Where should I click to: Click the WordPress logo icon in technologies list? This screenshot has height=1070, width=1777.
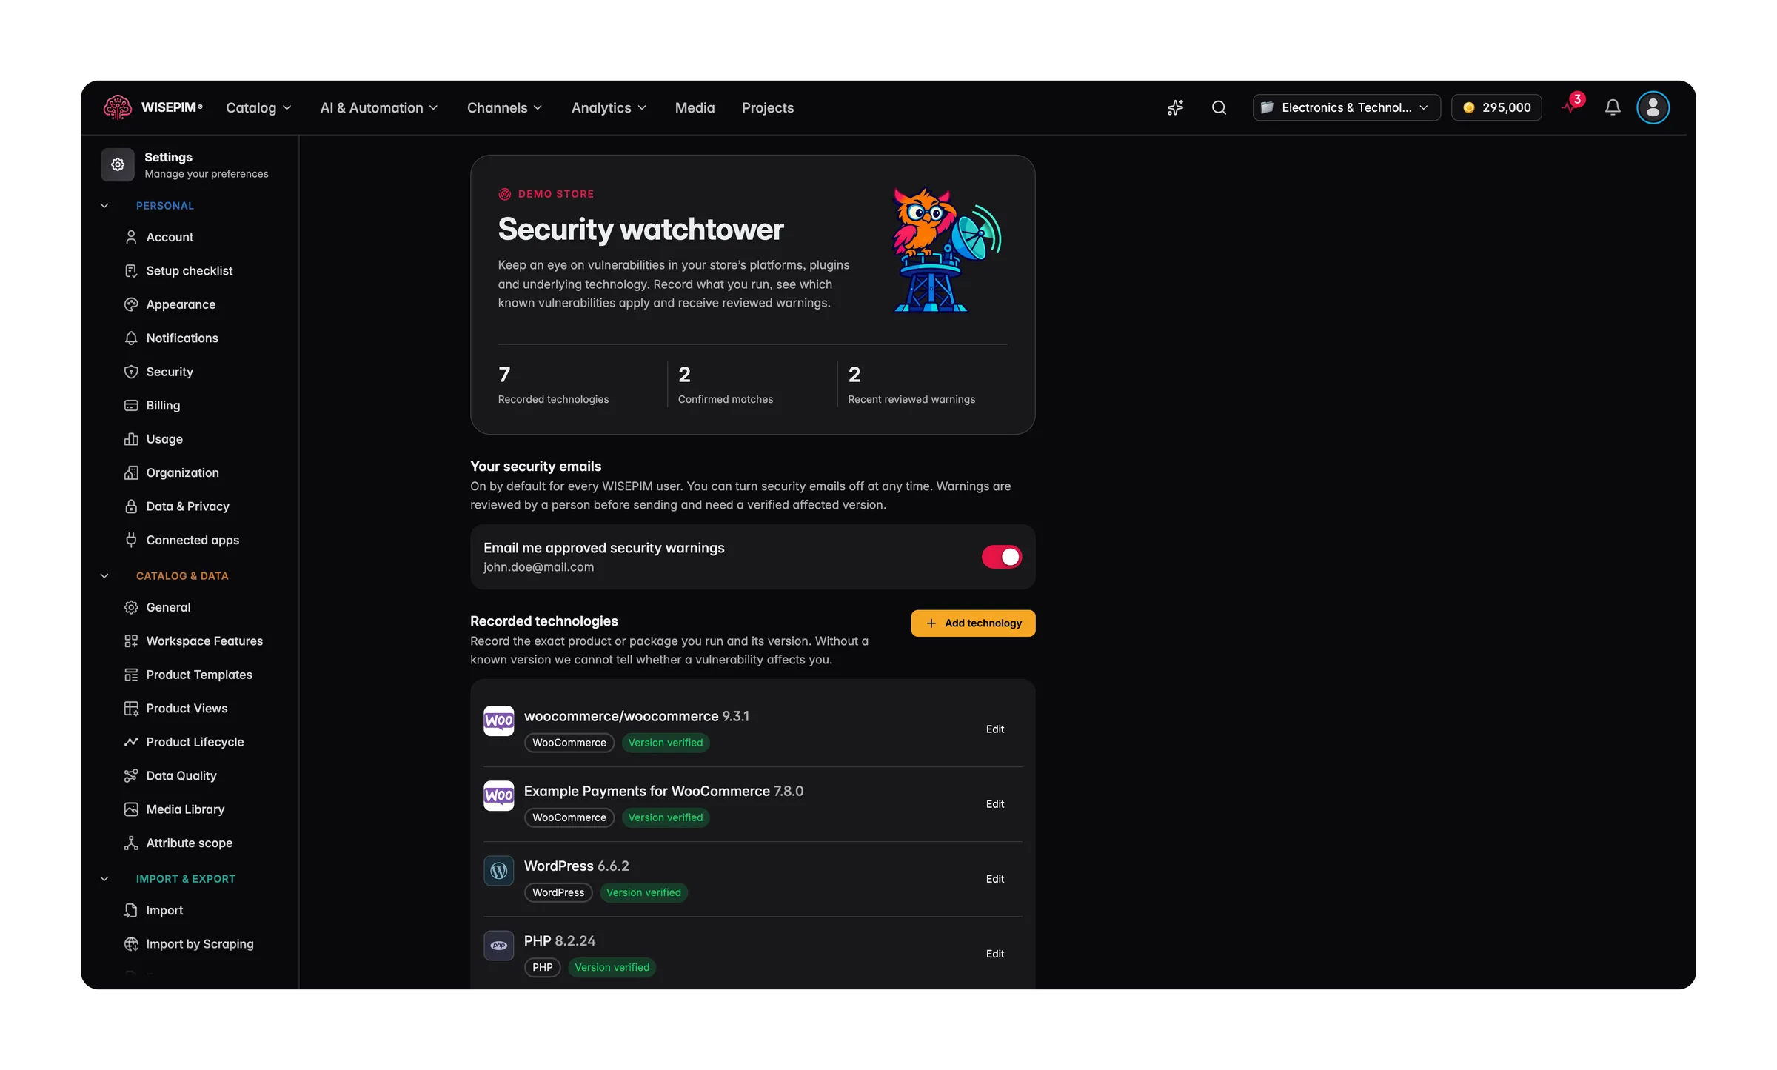click(499, 871)
